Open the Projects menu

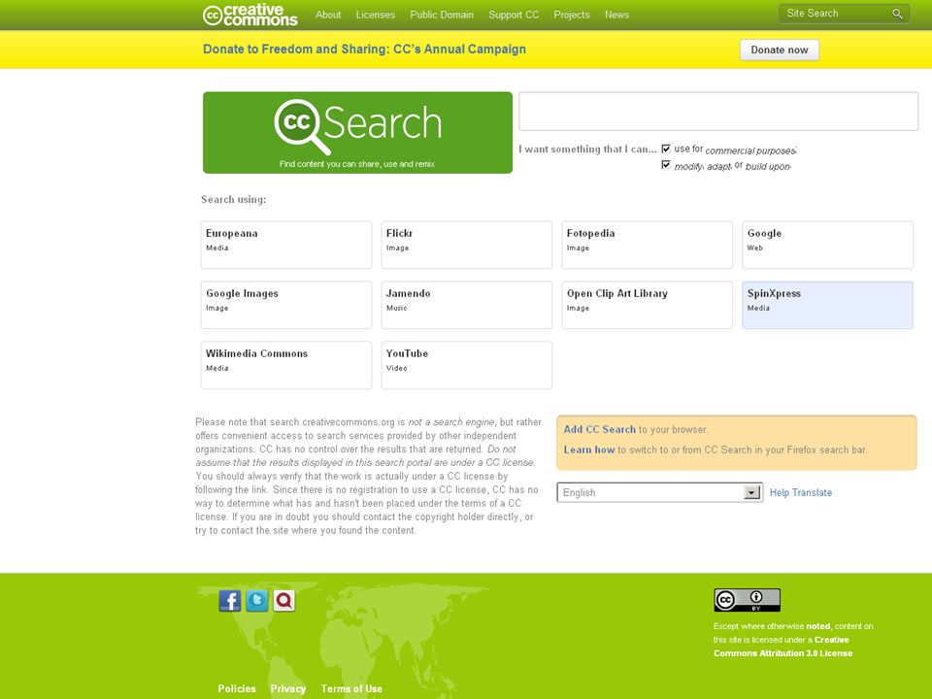pyautogui.click(x=571, y=15)
